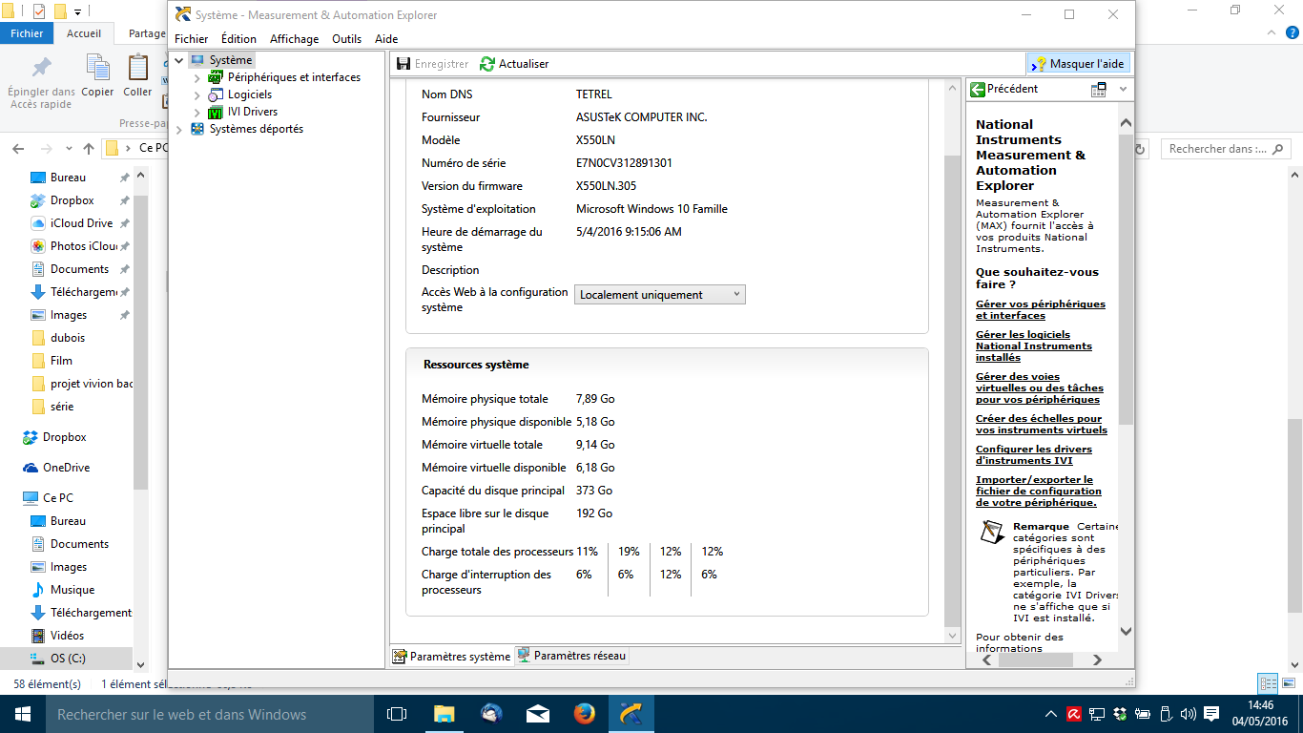1303x733 pixels.
Task: Click Copier icon in Explorer ribbon
Action: click(x=97, y=68)
